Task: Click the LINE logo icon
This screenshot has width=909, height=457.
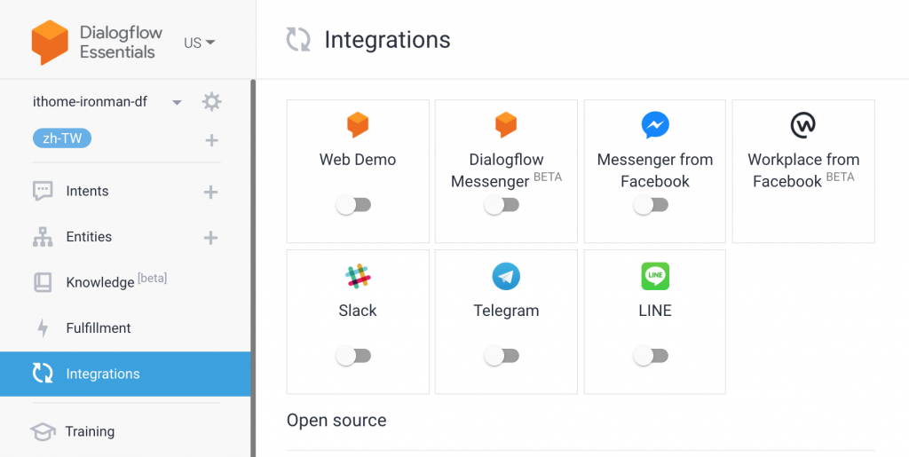Action: 655,277
